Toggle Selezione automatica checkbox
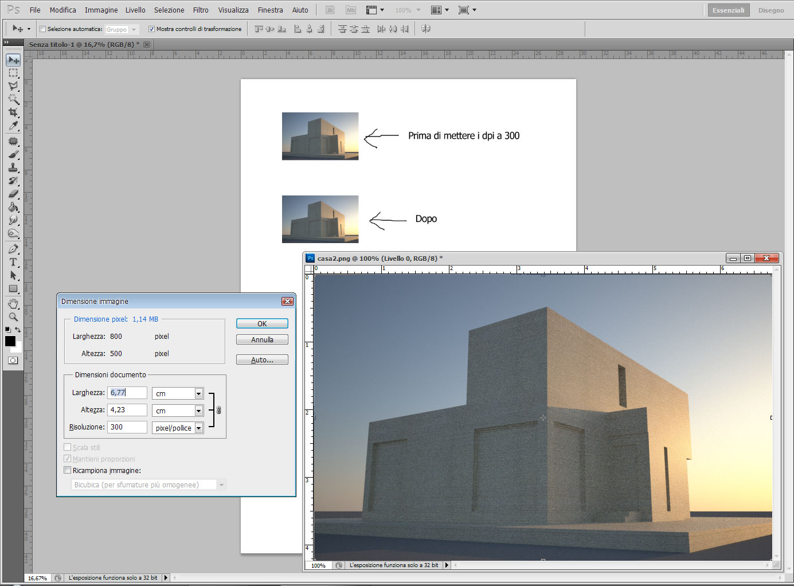 click(42, 29)
